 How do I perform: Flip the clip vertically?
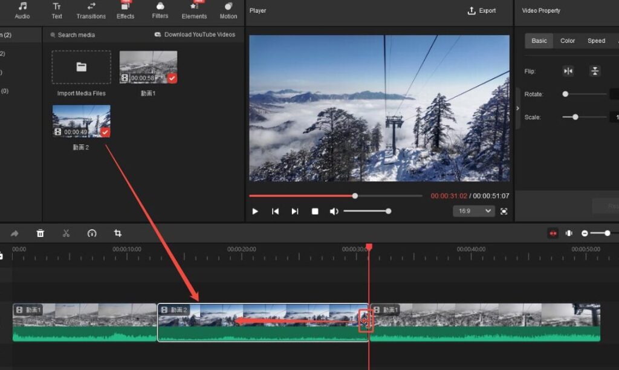pyautogui.click(x=595, y=71)
